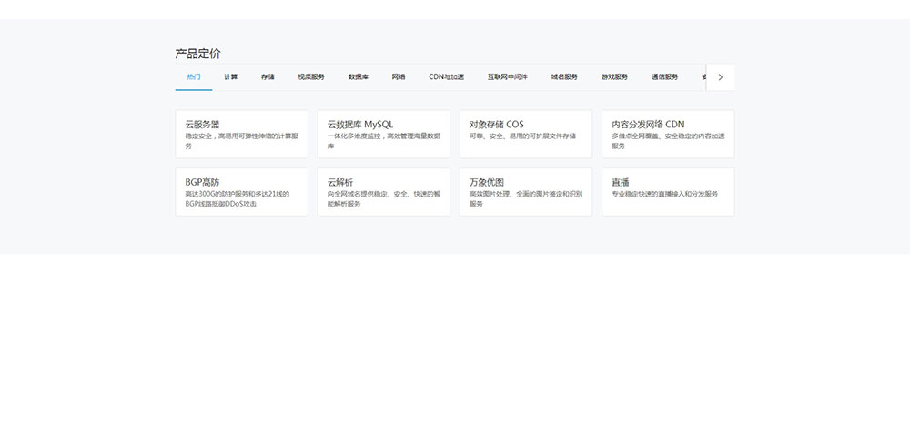
Task: Switch to the 游戏服务 tab
Action: click(x=614, y=77)
